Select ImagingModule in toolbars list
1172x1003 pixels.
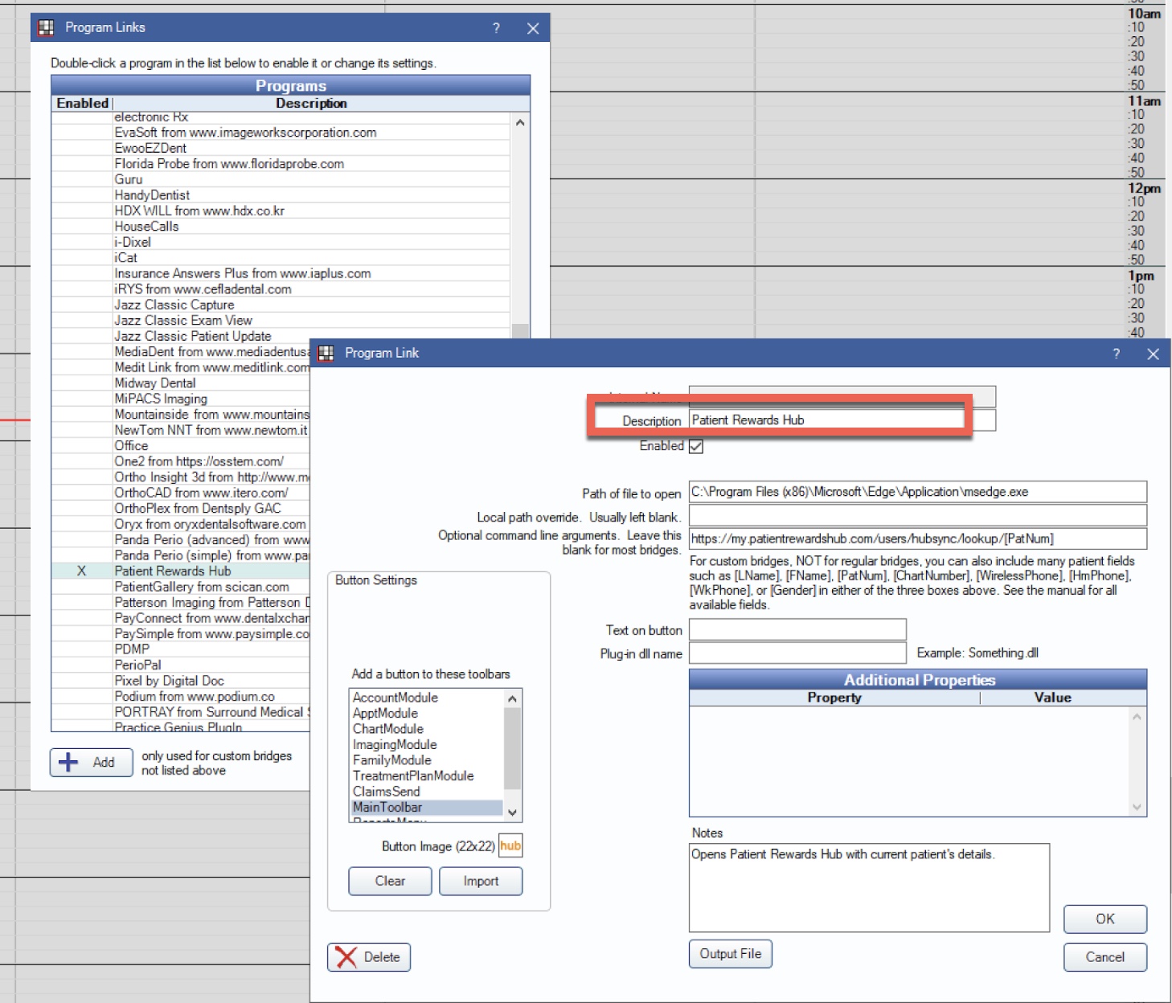point(427,744)
